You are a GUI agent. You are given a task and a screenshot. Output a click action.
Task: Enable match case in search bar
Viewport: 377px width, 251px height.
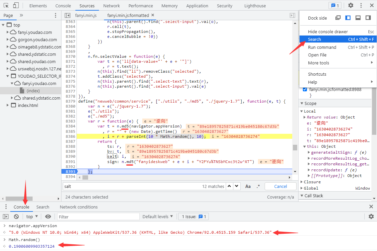(248, 186)
